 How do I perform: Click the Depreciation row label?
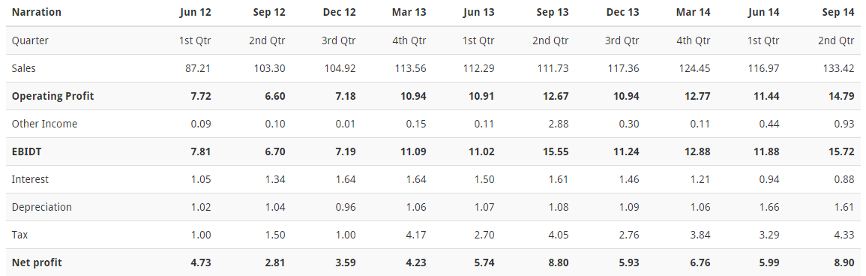click(42, 207)
